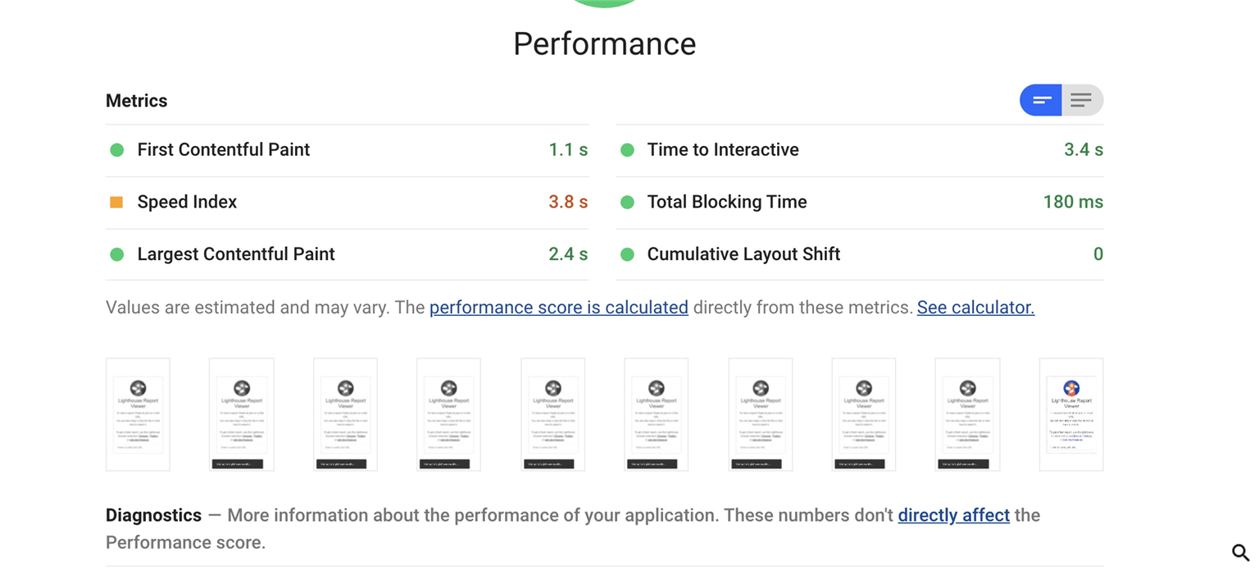This screenshot has height=570, width=1259.
Task: Click the Largest Contentful Paint label
Action: [236, 254]
